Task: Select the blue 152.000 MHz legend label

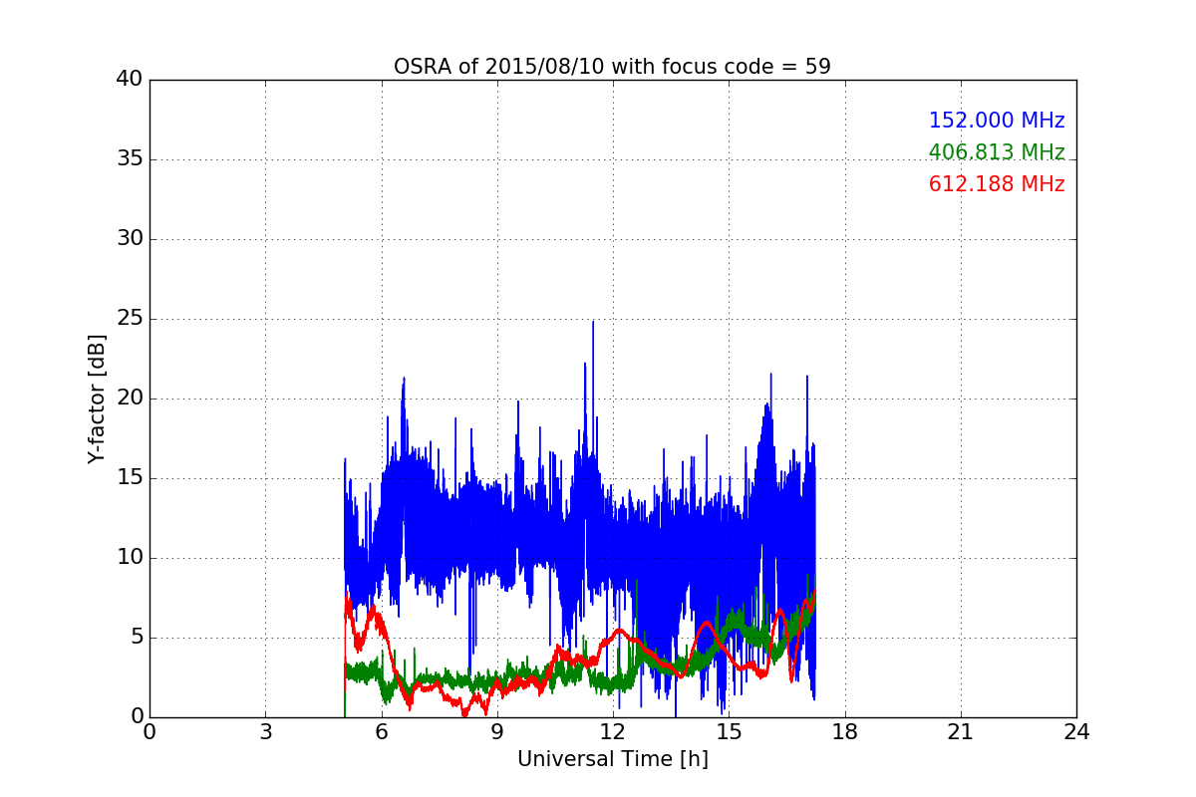Action: 997,121
